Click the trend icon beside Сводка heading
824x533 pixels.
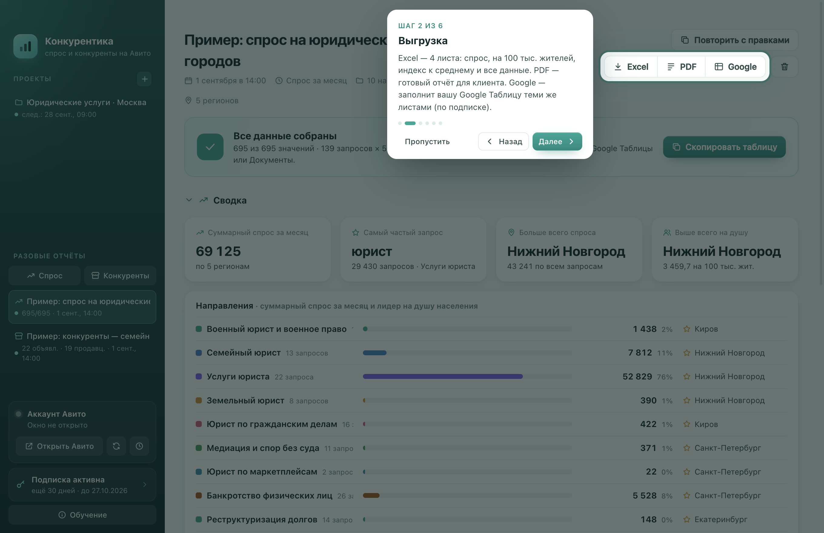204,200
